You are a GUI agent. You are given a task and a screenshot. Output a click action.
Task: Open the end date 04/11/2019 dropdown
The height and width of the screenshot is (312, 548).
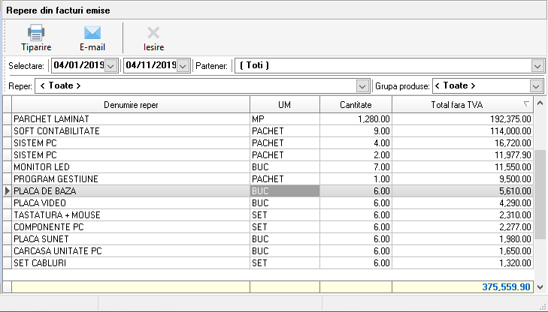point(182,66)
